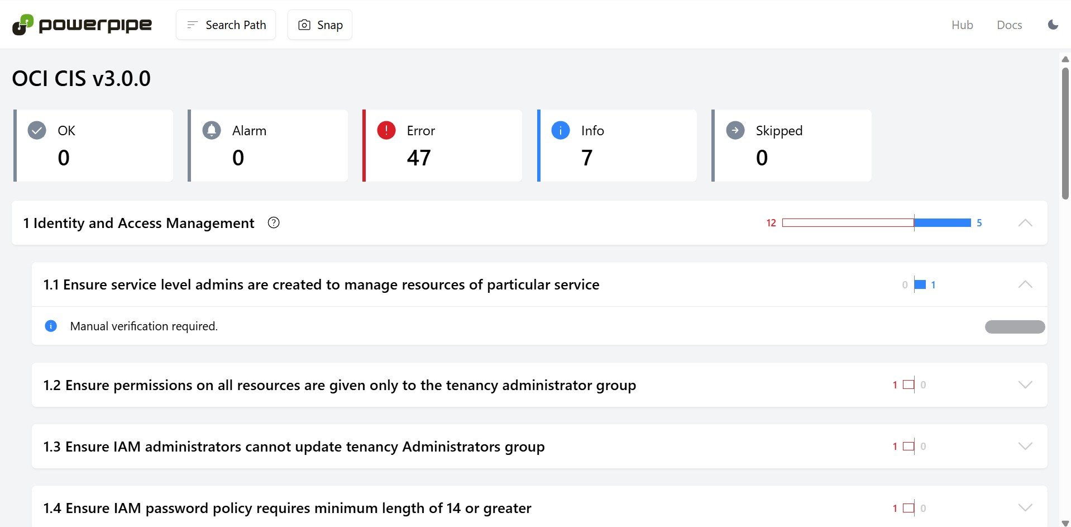Screen dimensions: 1071x527
Task: Click the Error summary card showing 47
Action: pyautogui.click(x=442, y=145)
